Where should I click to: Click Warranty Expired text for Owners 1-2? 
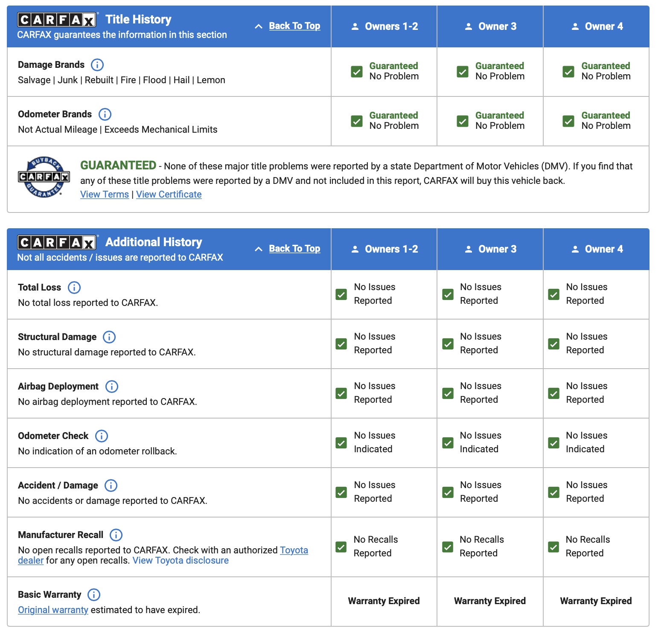pyautogui.click(x=384, y=601)
